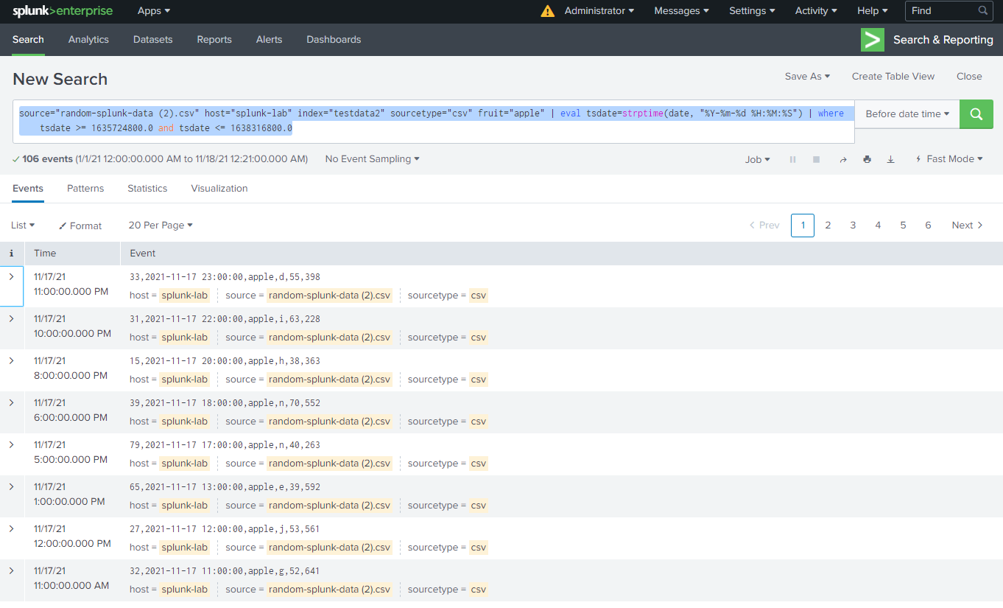Image resolution: width=1003 pixels, height=608 pixels.
Task: Go to the Dashboards nav item
Action: pyautogui.click(x=334, y=40)
